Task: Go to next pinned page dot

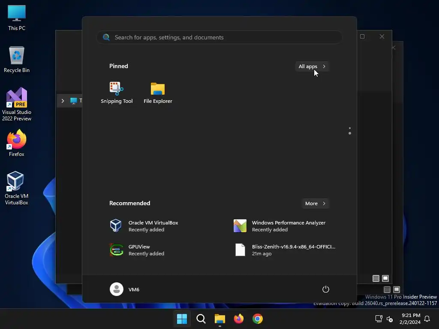Action: coord(350,133)
